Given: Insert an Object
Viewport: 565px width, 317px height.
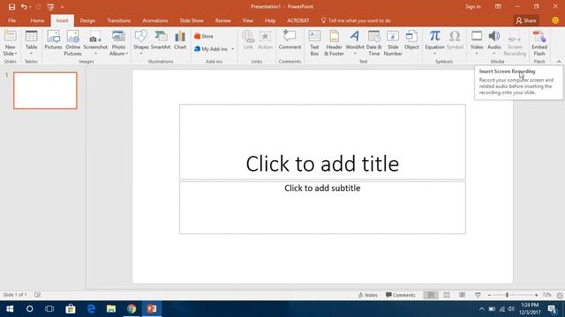Looking at the screenshot, I should 411,40.
